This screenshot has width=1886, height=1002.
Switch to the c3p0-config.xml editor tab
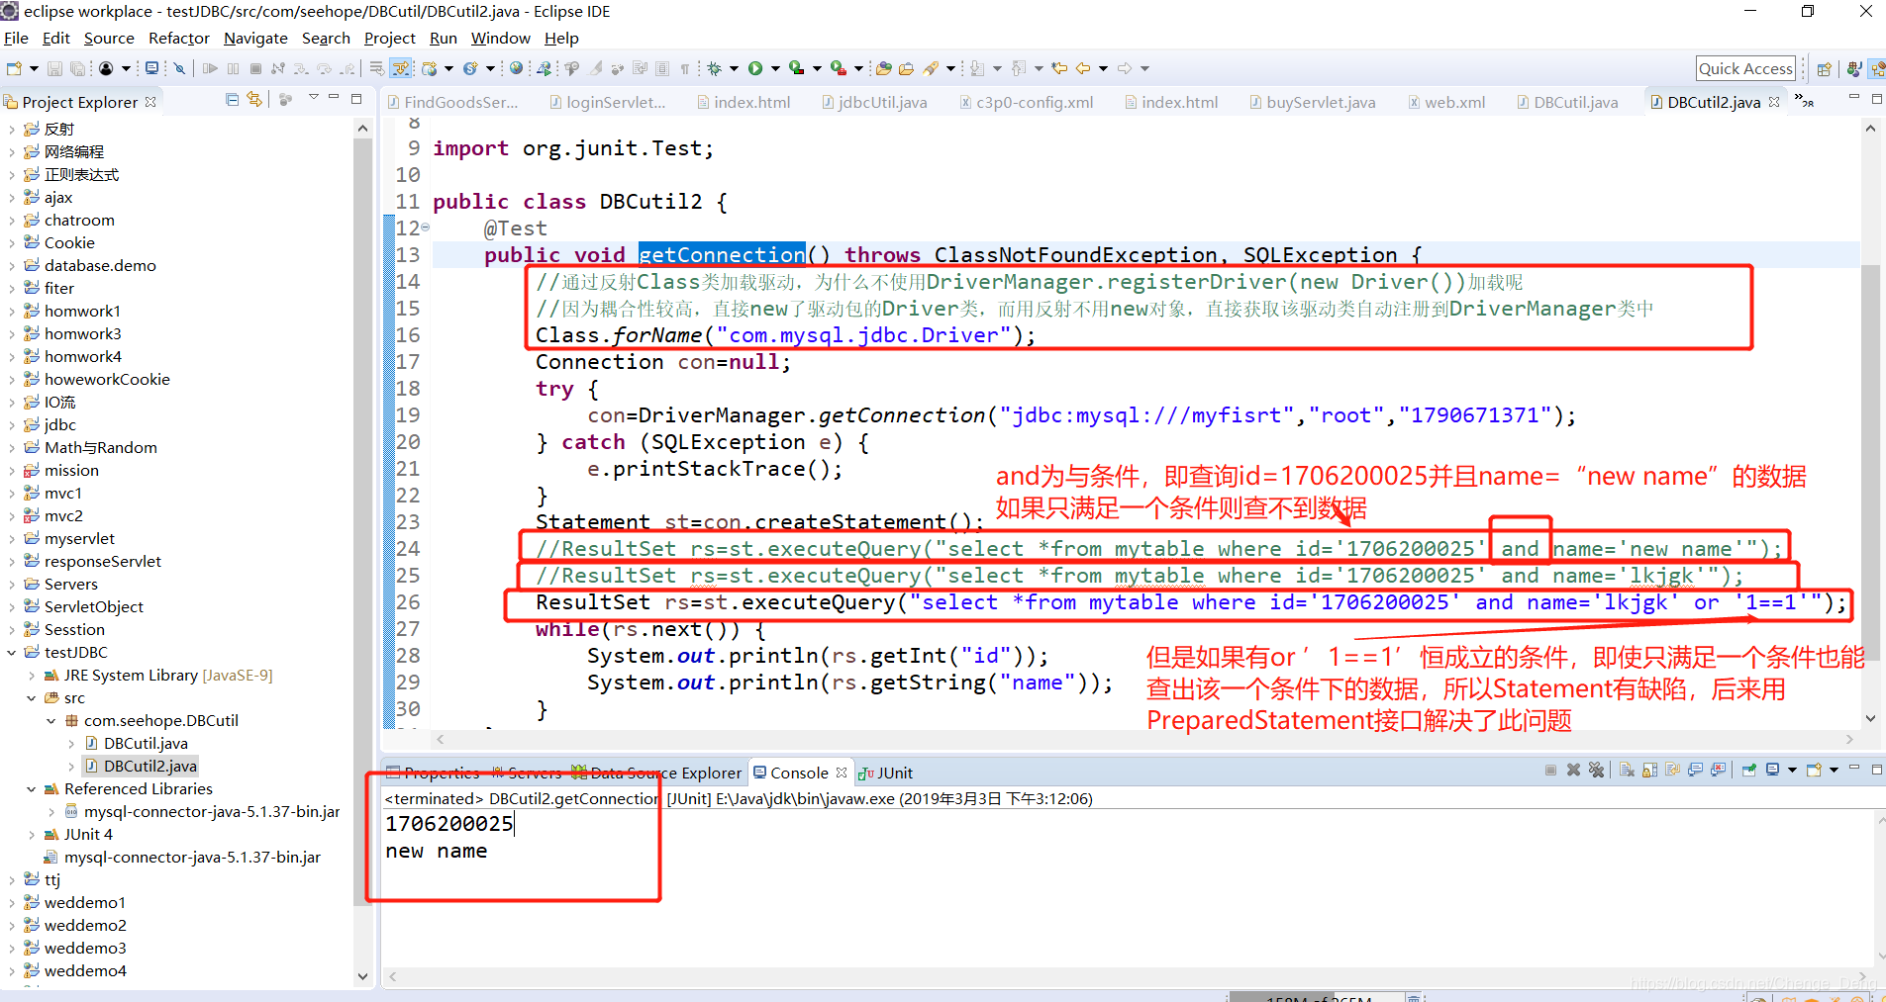1026,102
